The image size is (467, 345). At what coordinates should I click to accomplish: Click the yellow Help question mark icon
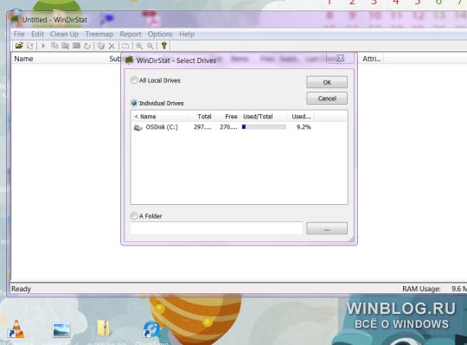[x=163, y=46]
